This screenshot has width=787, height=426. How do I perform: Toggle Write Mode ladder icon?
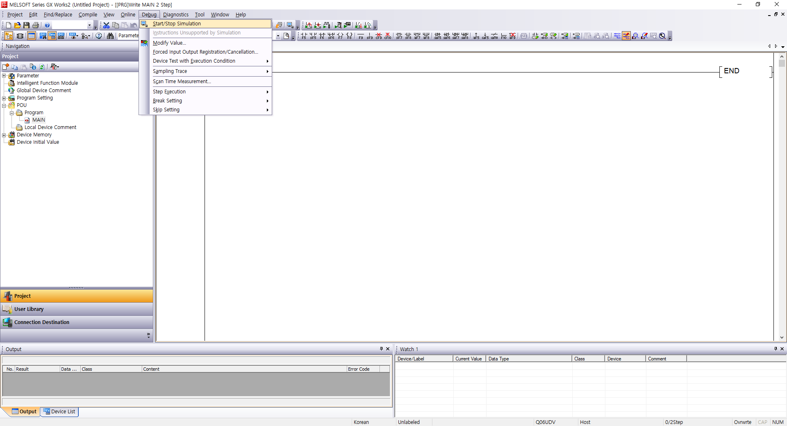click(x=626, y=36)
